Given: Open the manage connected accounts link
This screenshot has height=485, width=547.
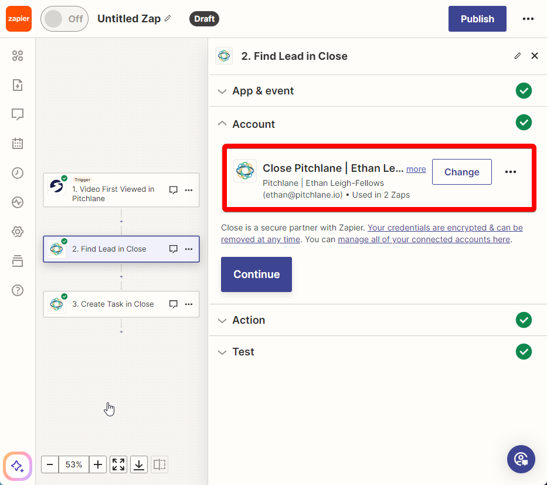Looking at the screenshot, I should click(424, 239).
